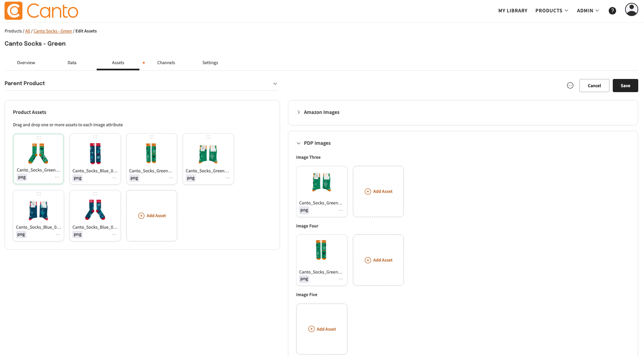Click drag handle on packaged blue socks card
This screenshot has height=357, width=644.
(x=39, y=193)
